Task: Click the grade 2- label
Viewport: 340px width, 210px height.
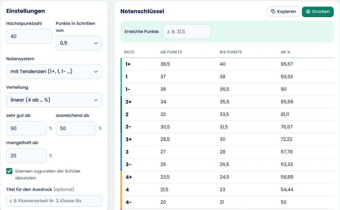Action: point(128,127)
